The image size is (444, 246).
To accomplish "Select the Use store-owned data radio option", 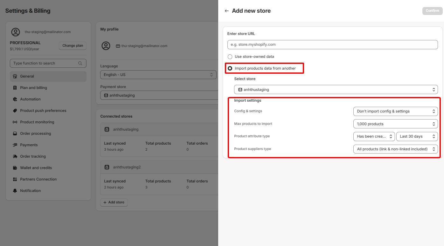I will coord(230,57).
